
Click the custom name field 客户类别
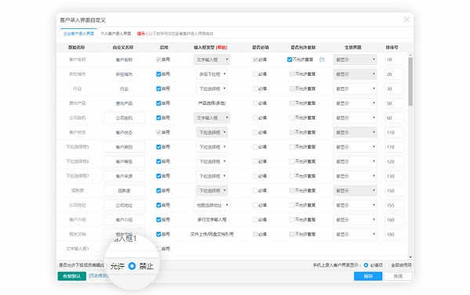(124, 147)
